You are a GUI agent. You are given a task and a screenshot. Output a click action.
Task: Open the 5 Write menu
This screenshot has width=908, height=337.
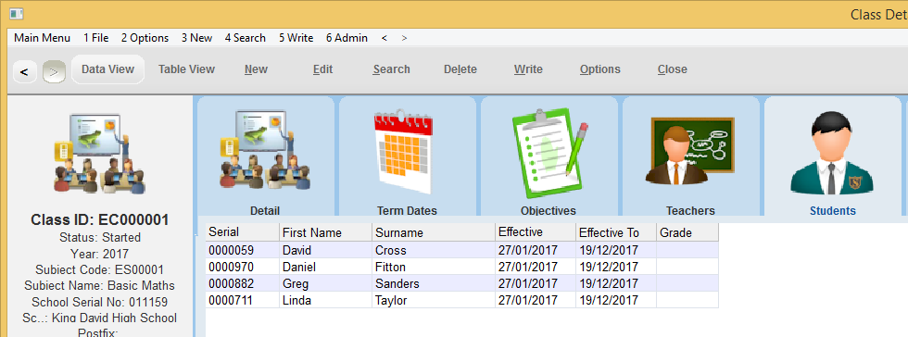click(x=296, y=38)
